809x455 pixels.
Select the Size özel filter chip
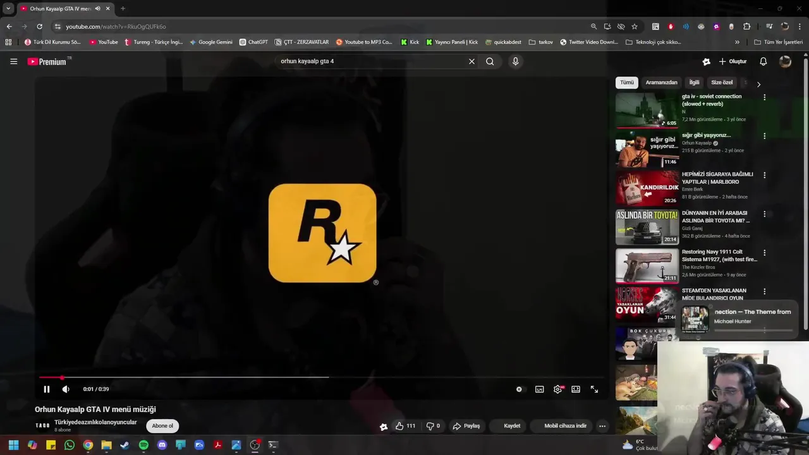pyautogui.click(x=722, y=82)
